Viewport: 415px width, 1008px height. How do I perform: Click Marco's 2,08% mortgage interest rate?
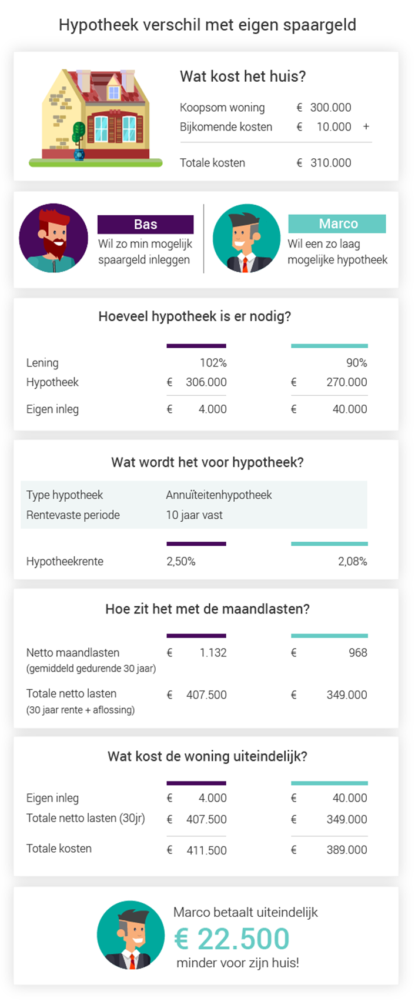(x=352, y=561)
